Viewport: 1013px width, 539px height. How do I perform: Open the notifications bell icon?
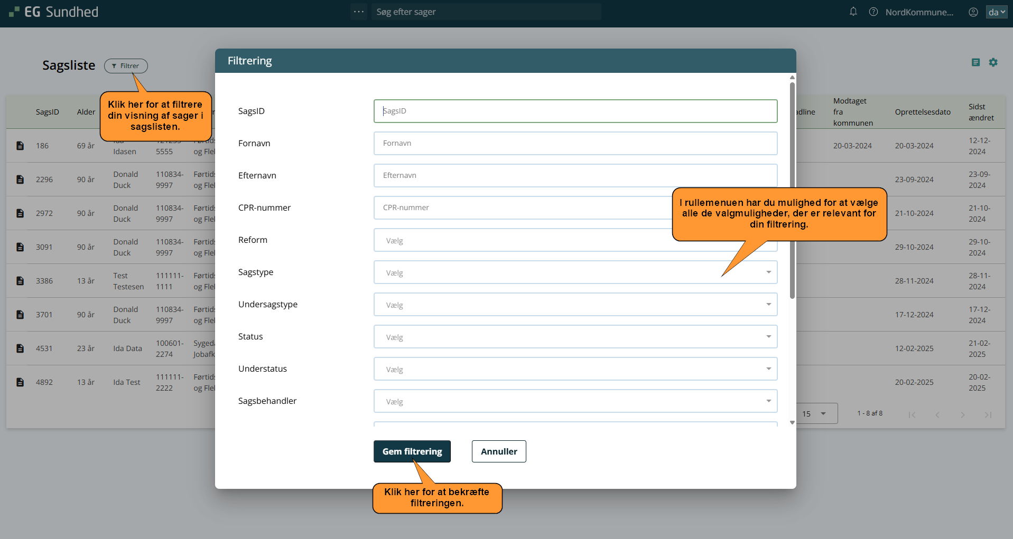tap(853, 12)
